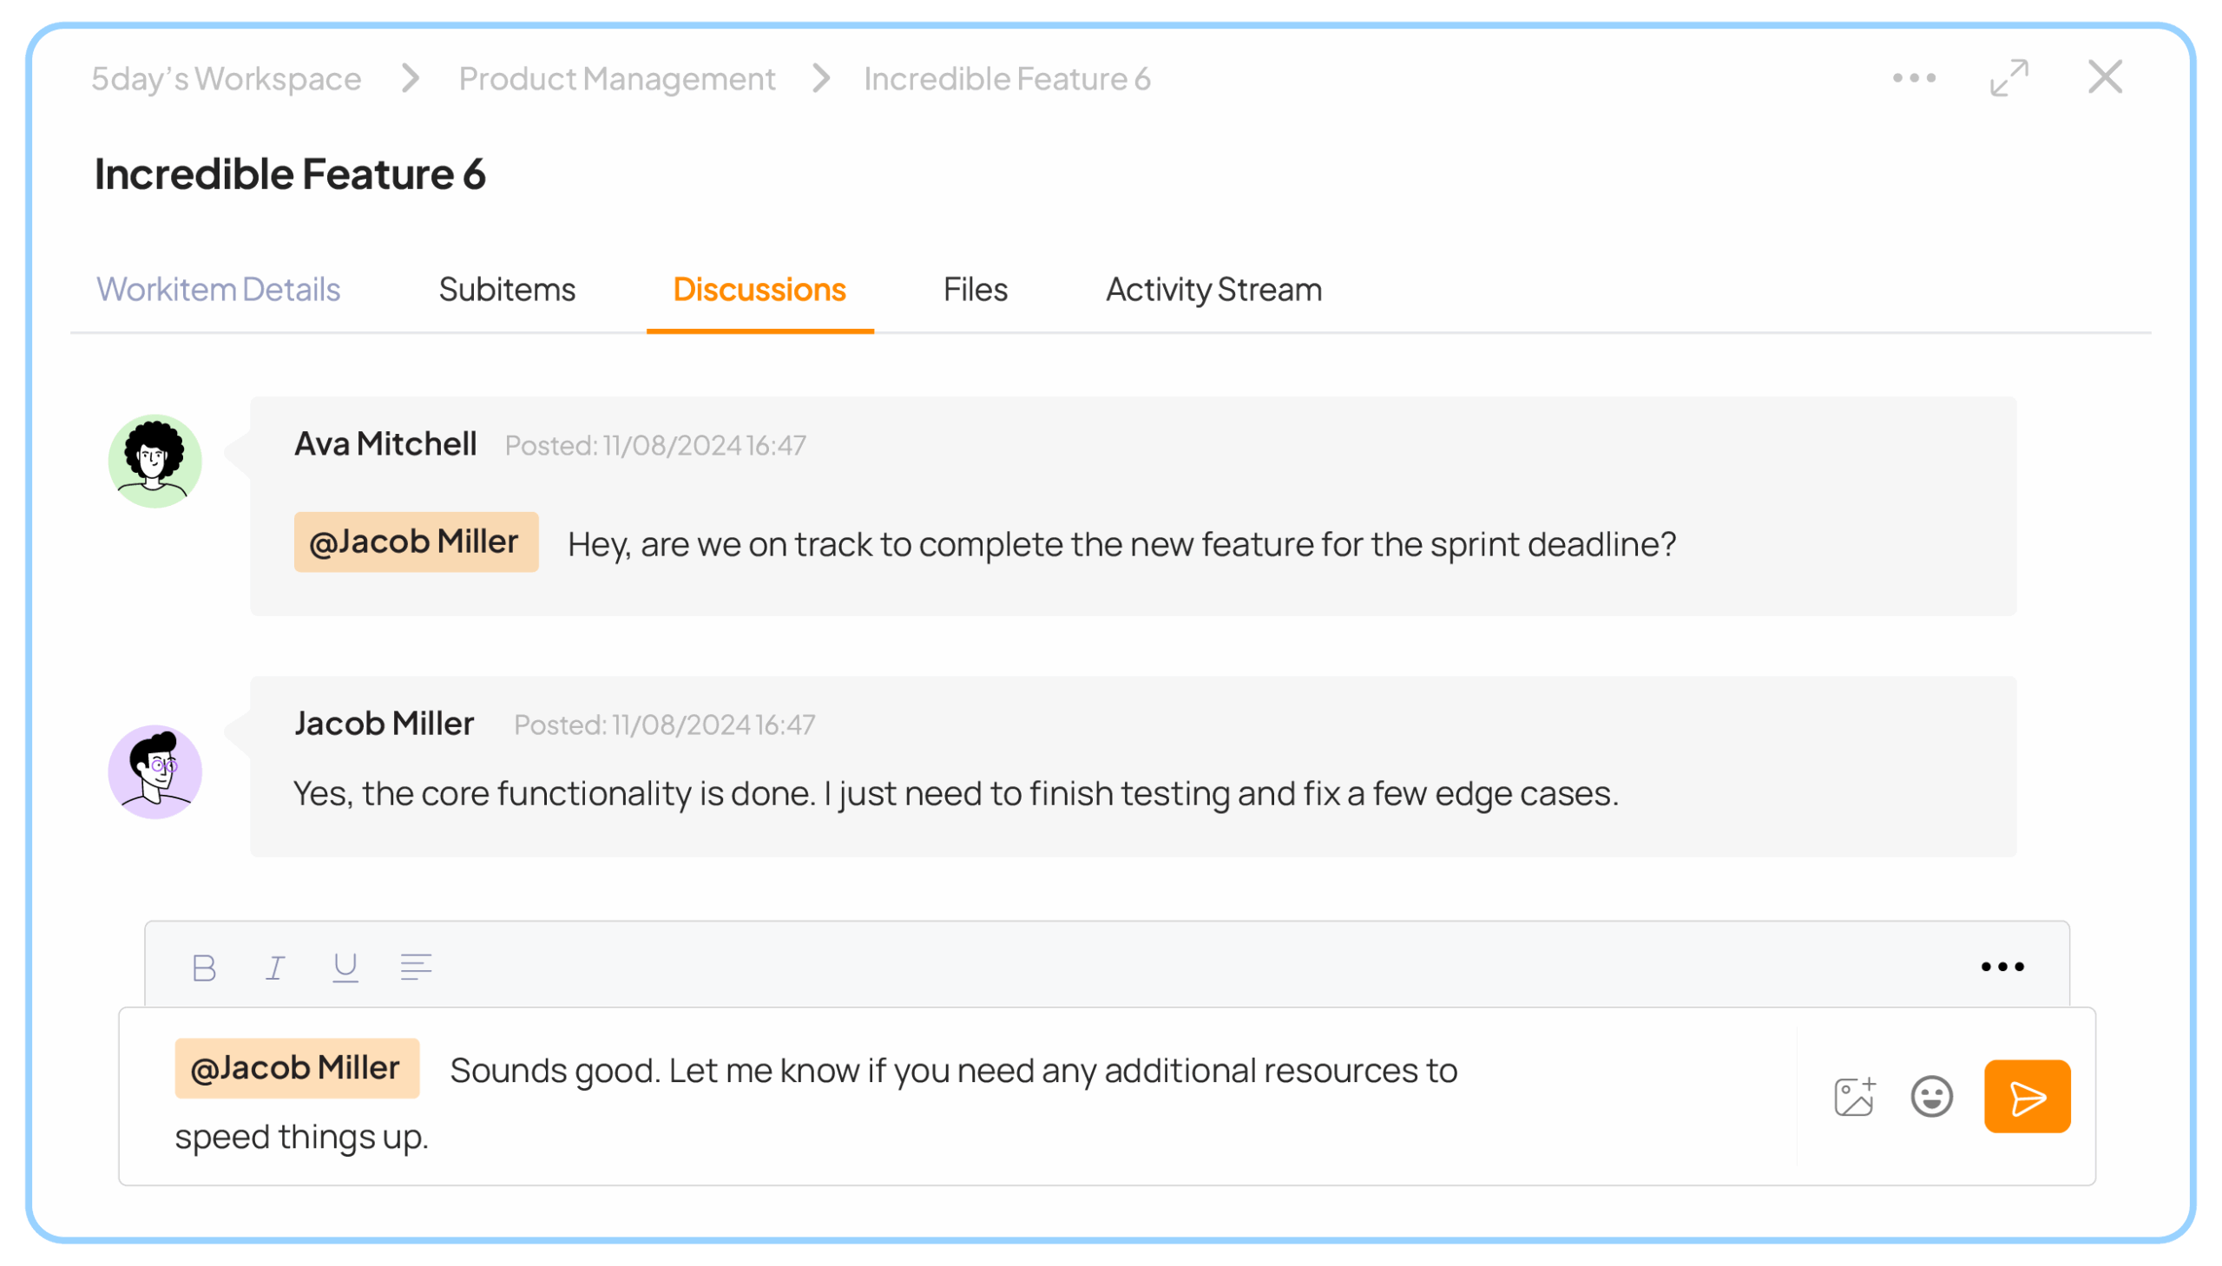Send the discussion reply
The width and height of the screenshot is (2222, 1266).
coord(2027,1097)
